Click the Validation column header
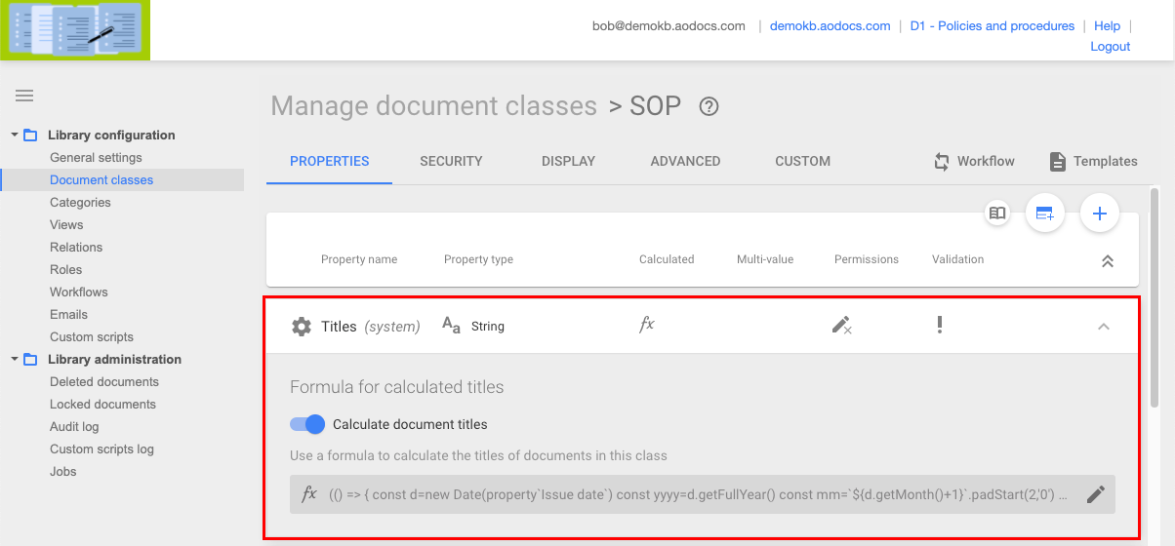 pyautogui.click(x=957, y=259)
